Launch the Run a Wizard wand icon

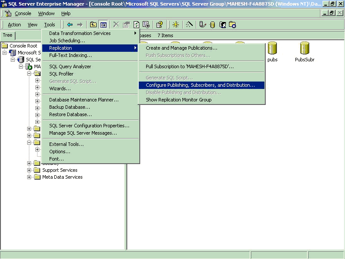(x=189, y=25)
